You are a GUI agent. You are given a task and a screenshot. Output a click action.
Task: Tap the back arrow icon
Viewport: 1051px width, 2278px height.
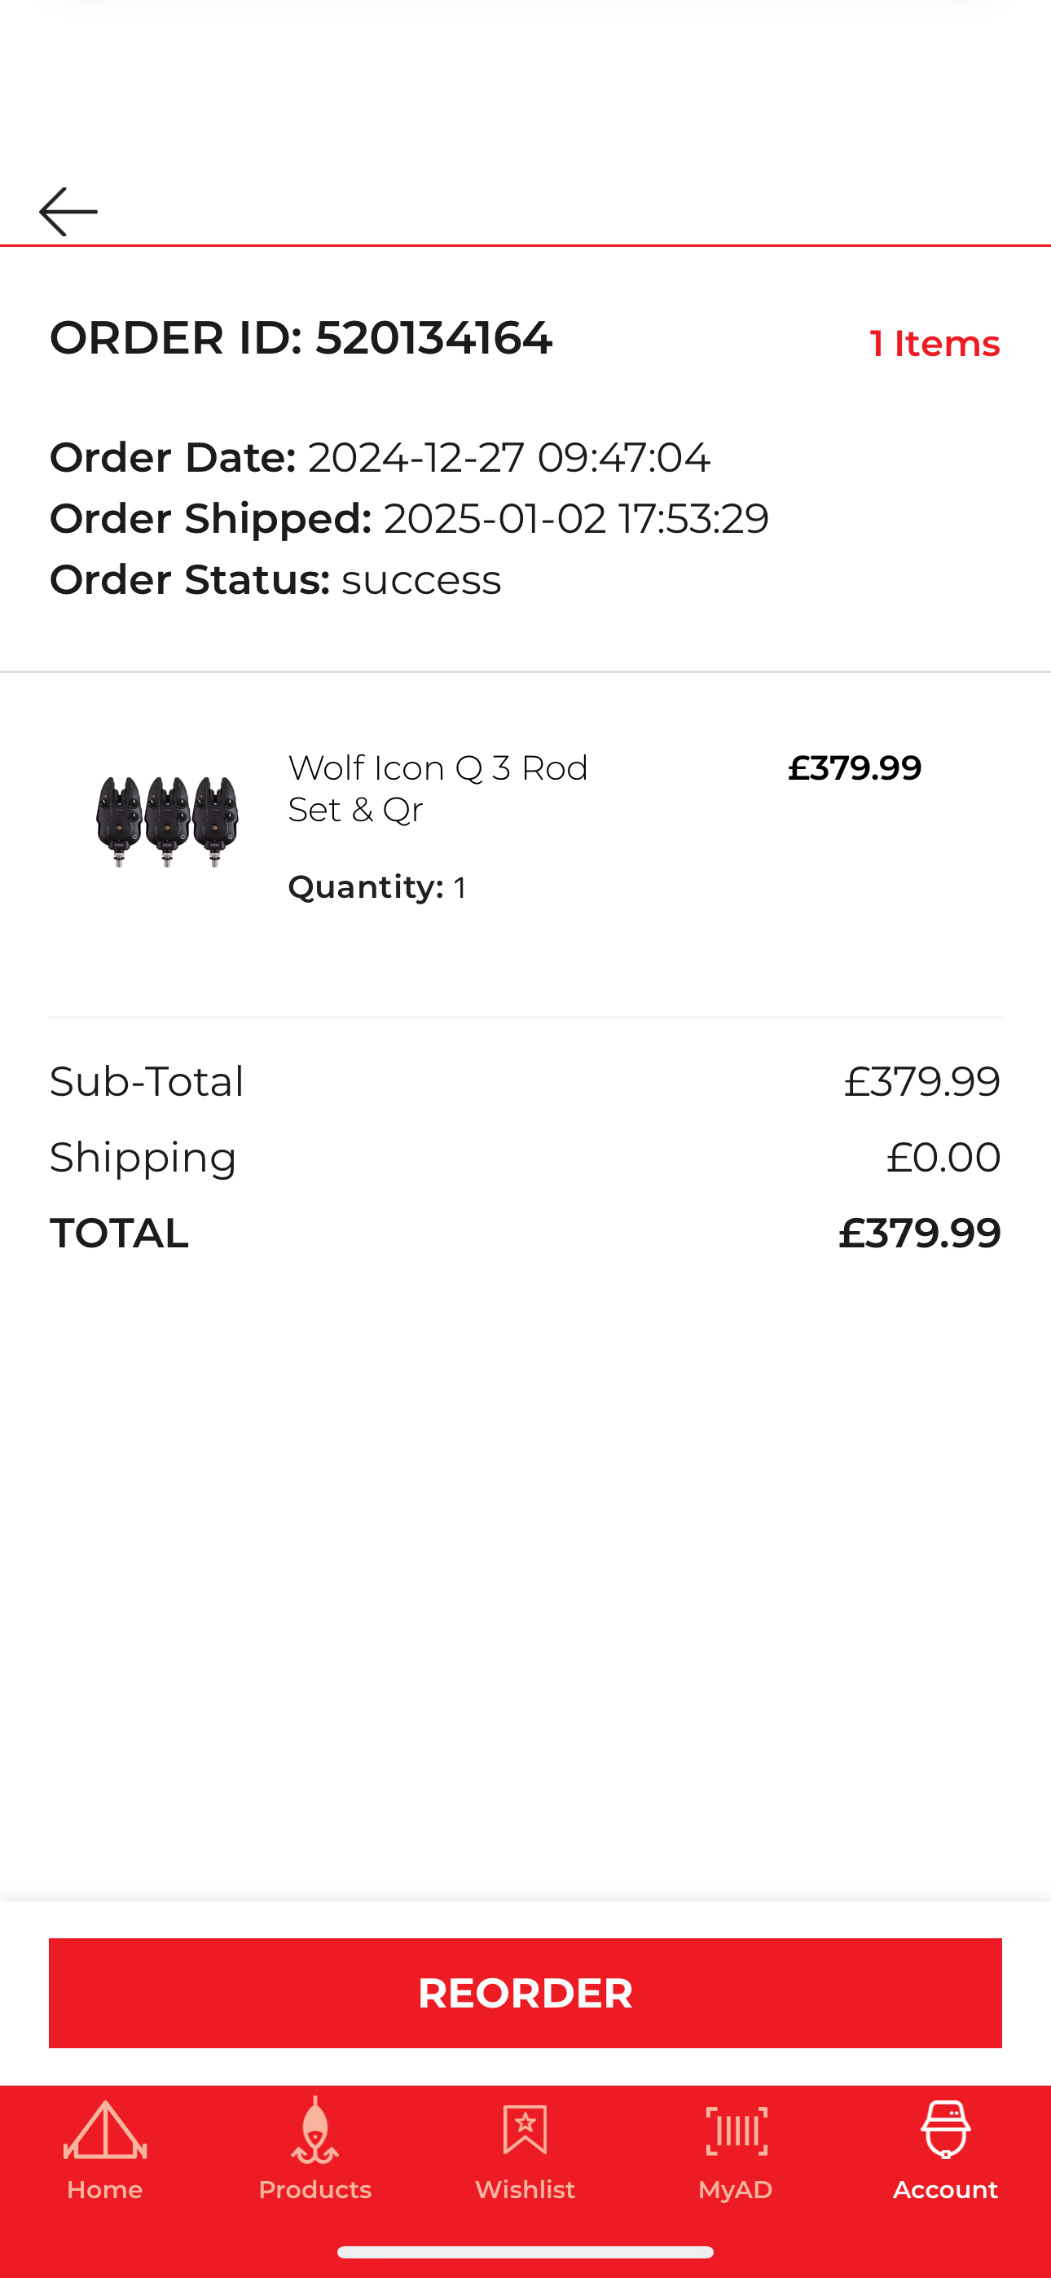(x=68, y=211)
